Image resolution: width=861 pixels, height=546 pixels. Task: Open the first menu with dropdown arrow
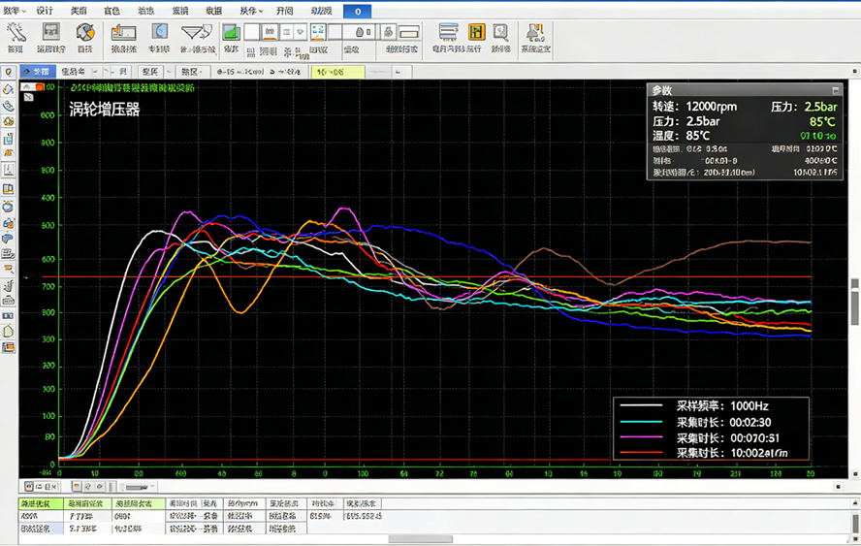(14, 11)
